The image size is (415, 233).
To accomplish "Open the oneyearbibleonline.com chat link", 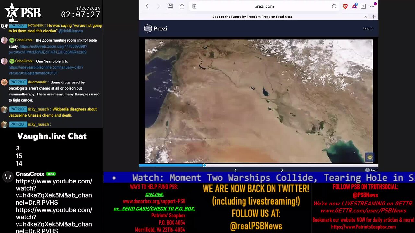I will 46,70.
